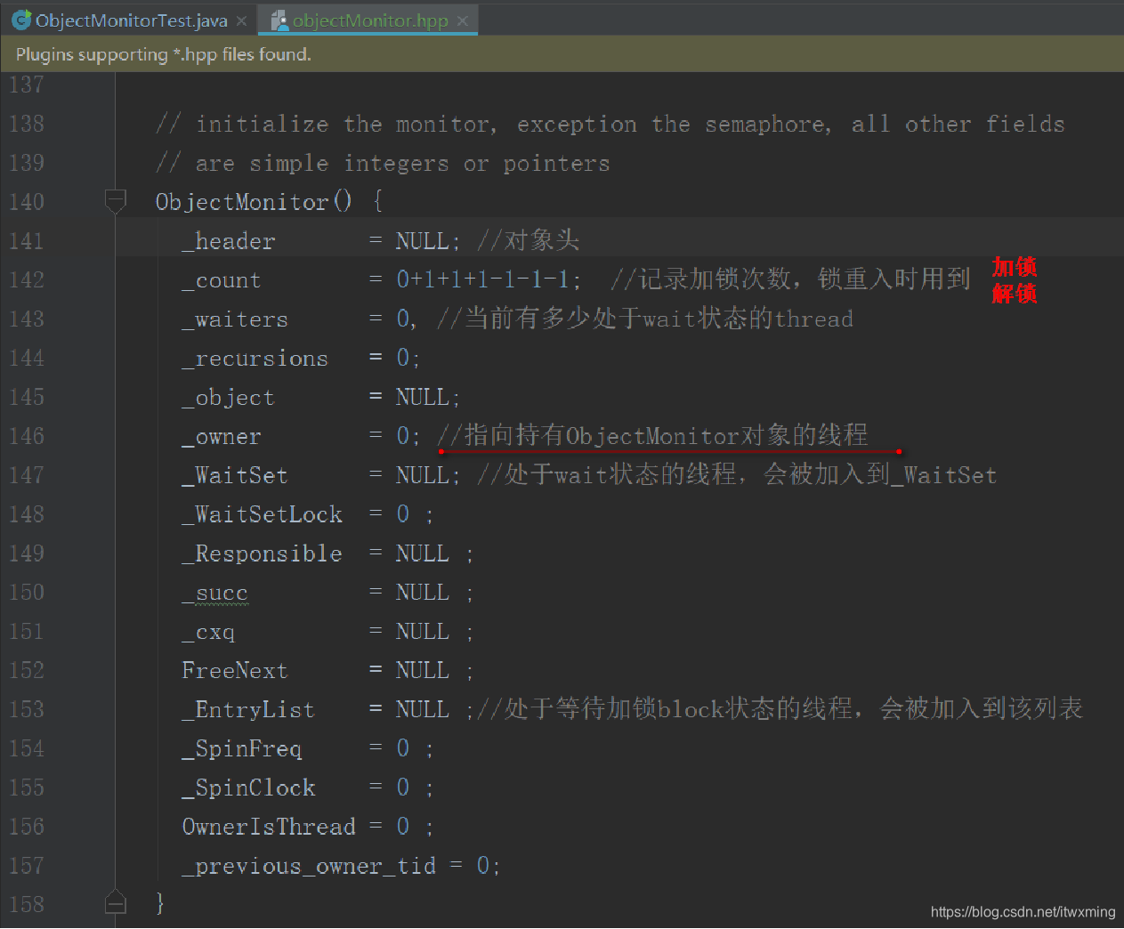The width and height of the screenshot is (1124, 929).
Task: Close the ObjectMonitorTest.java tab
Action: [x=242, y=20]
